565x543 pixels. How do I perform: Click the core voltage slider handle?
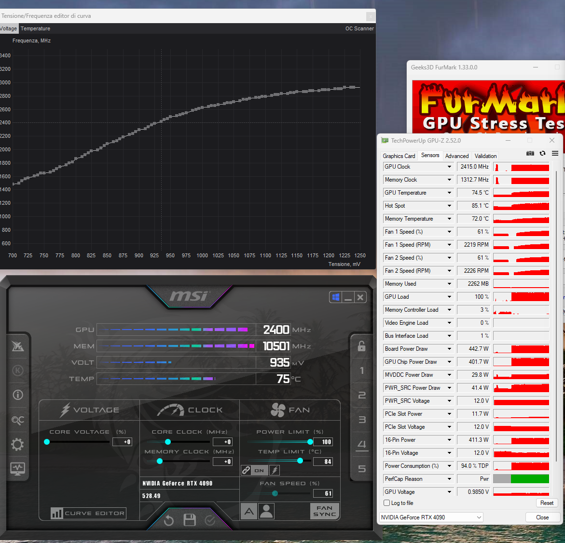tap(47, 441)
